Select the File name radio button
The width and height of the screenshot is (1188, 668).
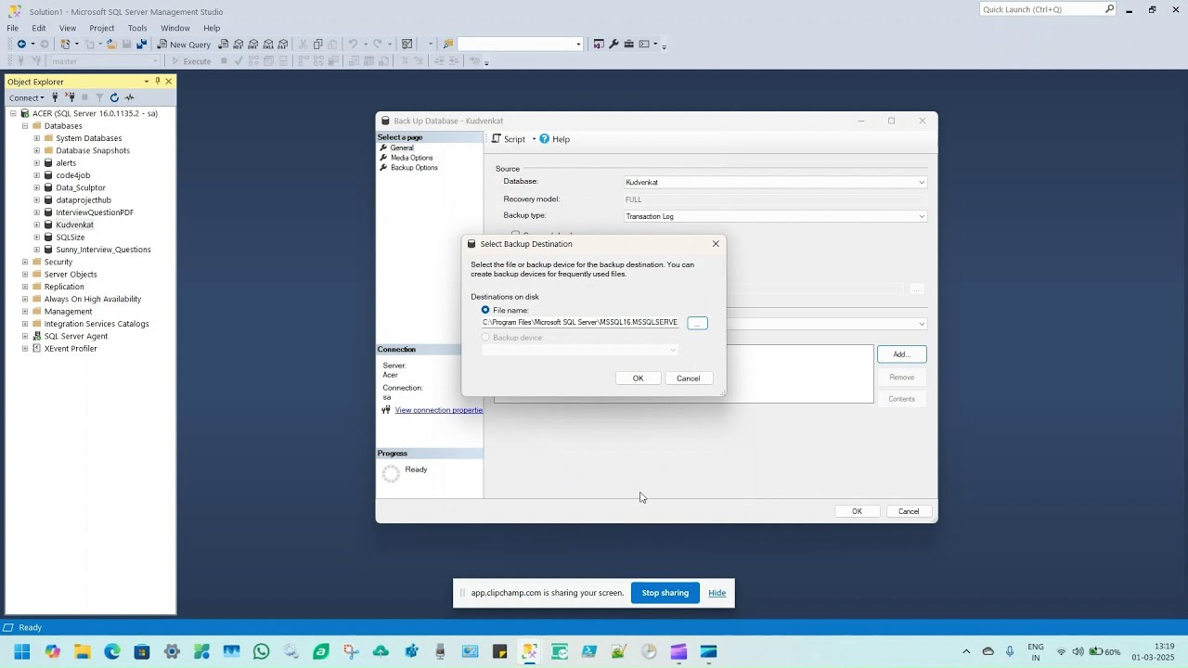[x=485, y=310]
